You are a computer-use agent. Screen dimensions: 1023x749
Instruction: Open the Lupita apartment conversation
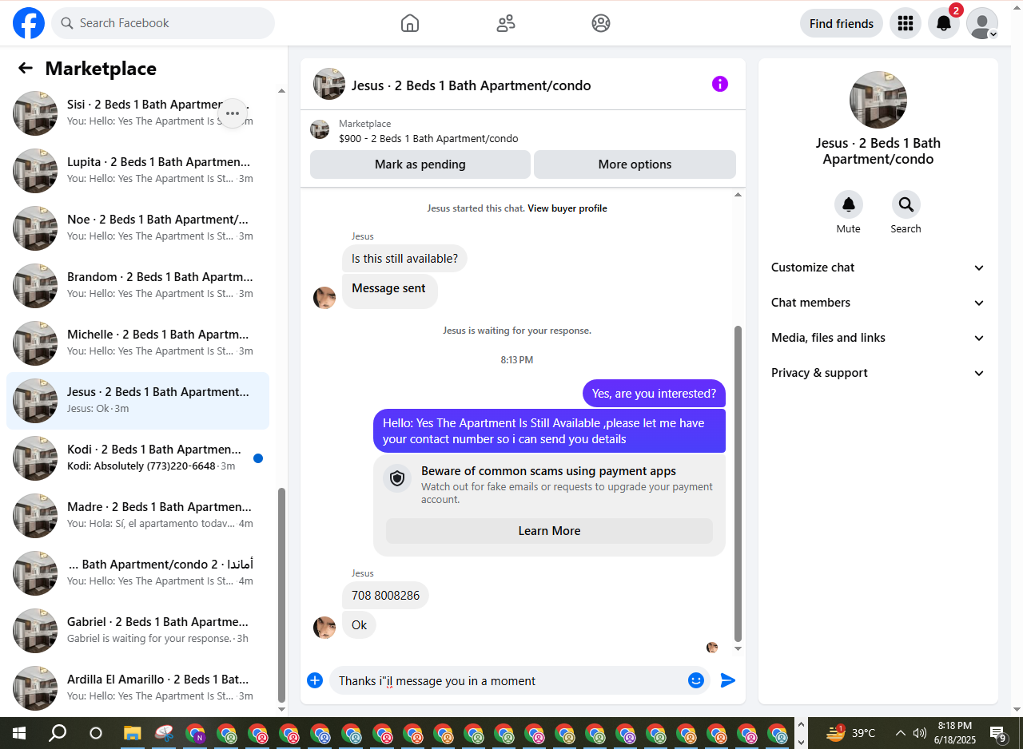pyautogui.click(x=137, y=171)
